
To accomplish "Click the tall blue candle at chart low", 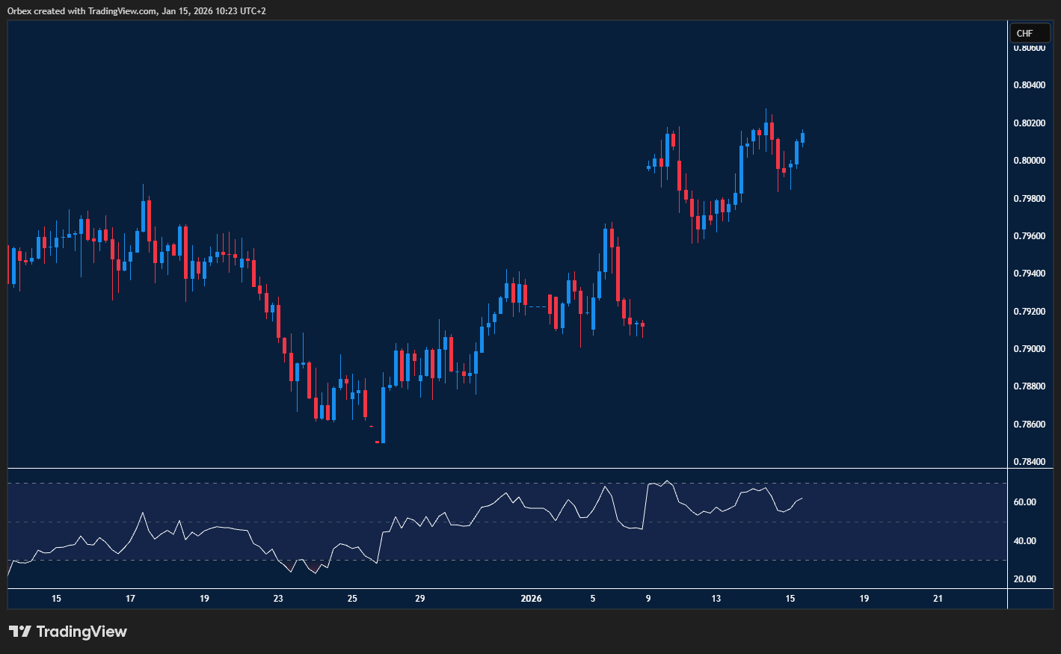I will tap(383, 415).
